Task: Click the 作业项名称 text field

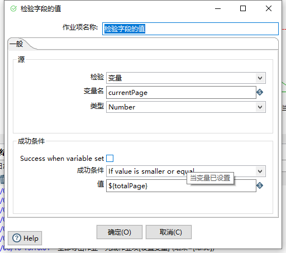Action: (190, 29)
